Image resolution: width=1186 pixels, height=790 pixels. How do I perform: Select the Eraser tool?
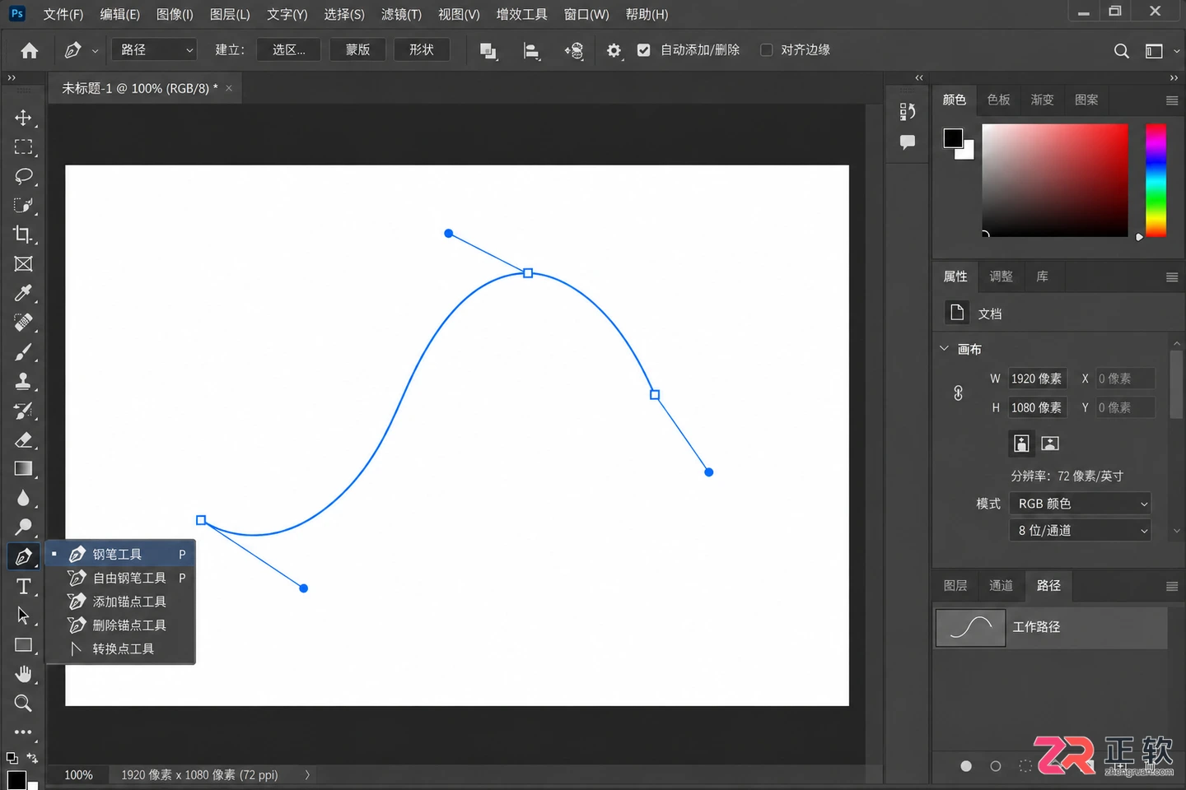pyautogui.click(x=23, y=439)
